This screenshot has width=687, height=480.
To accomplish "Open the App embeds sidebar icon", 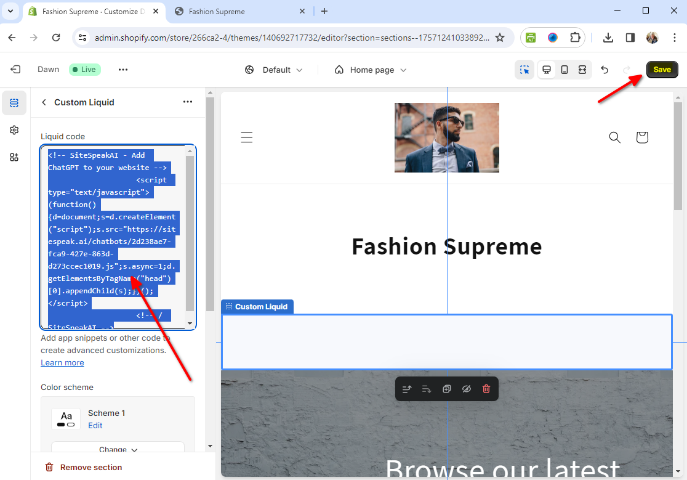I will click(14, 157).
